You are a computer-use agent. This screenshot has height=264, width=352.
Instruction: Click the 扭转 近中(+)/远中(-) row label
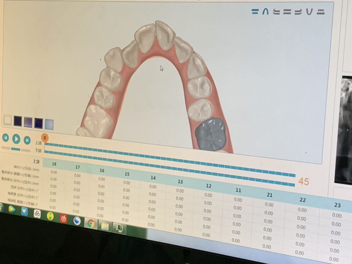pyautogui.click(x=25, y=188)
